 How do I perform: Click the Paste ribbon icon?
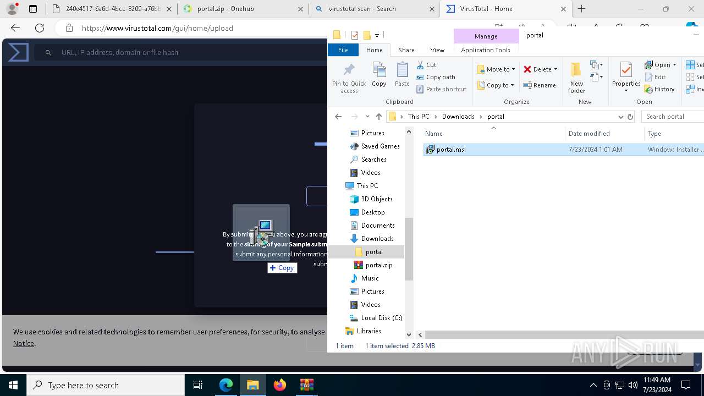[402, 70]
